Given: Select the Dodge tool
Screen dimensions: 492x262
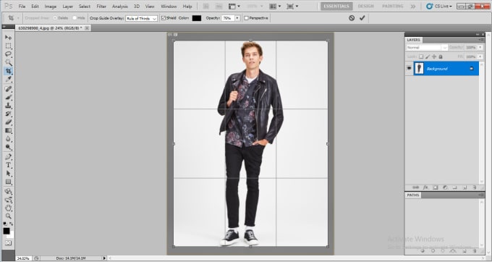Looking at the screenshot, I should (8, 147).
